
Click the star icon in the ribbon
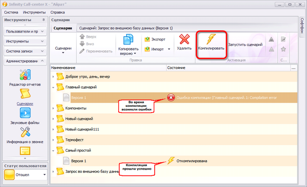[x=283, y=49]
